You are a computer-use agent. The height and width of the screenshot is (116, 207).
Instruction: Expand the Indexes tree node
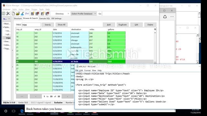tap(4, 45)
